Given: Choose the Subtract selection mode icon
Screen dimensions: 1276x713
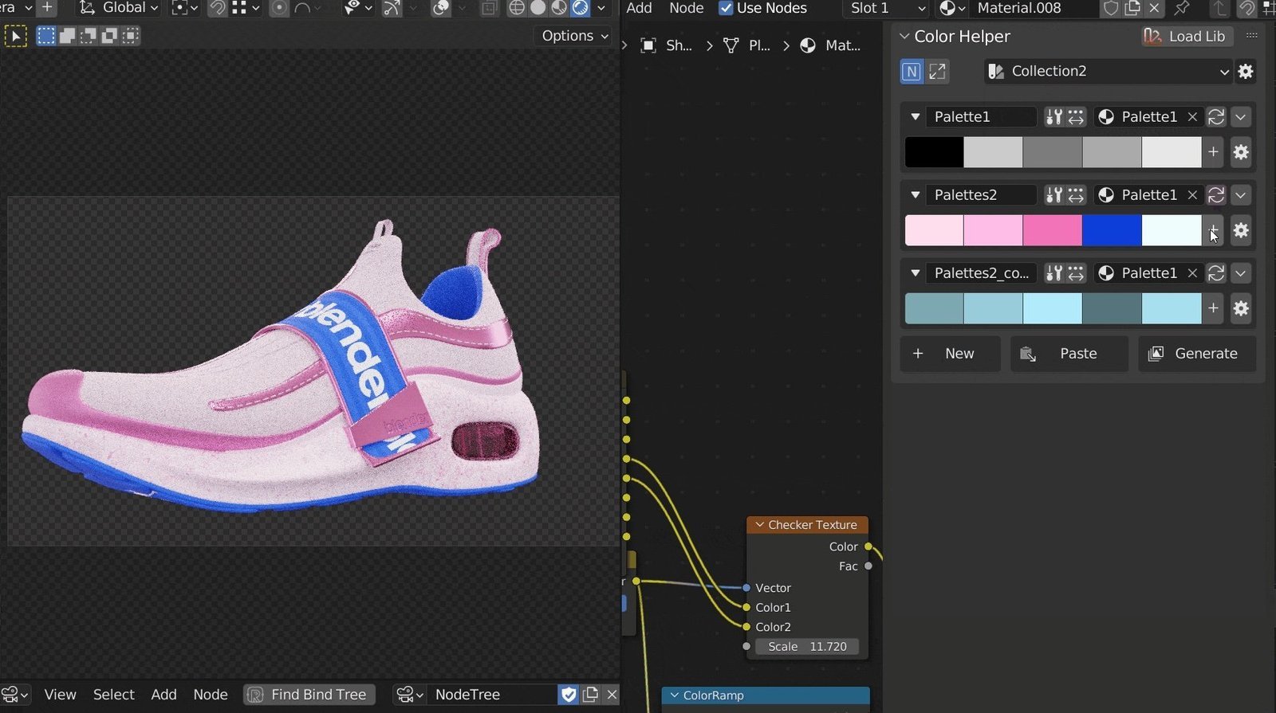Looking at the screenshot, I should pos(89,36).
